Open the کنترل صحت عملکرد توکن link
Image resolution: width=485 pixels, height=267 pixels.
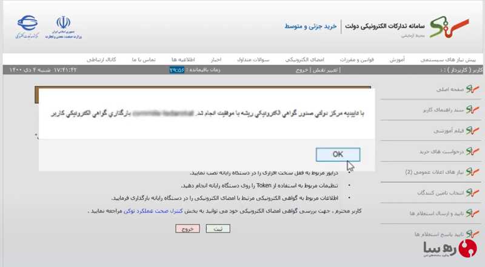pos(153,211)
